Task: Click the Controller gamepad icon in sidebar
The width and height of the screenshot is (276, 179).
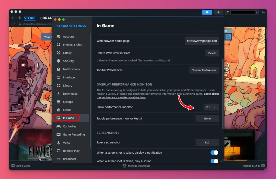Action: [58, 126]
